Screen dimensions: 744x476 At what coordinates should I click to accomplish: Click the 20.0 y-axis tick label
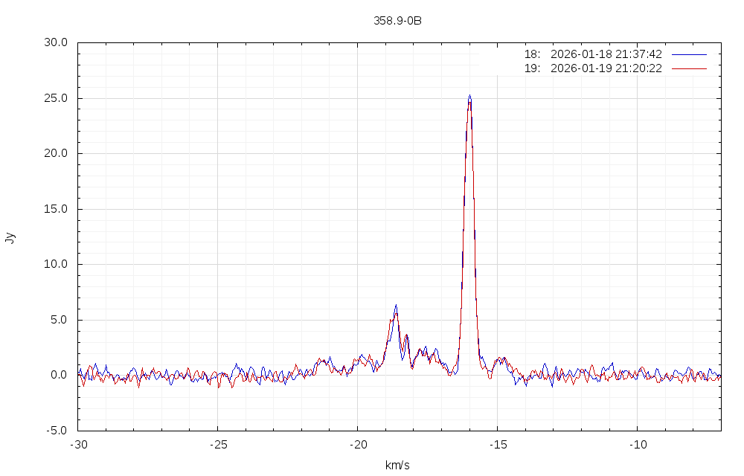click(x=55, y=154)
